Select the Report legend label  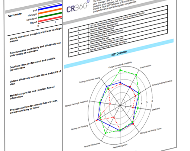33,23
